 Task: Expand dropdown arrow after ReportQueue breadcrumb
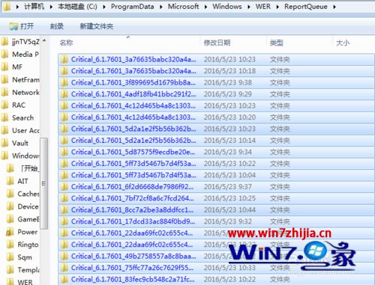click(x=334, y=7)
